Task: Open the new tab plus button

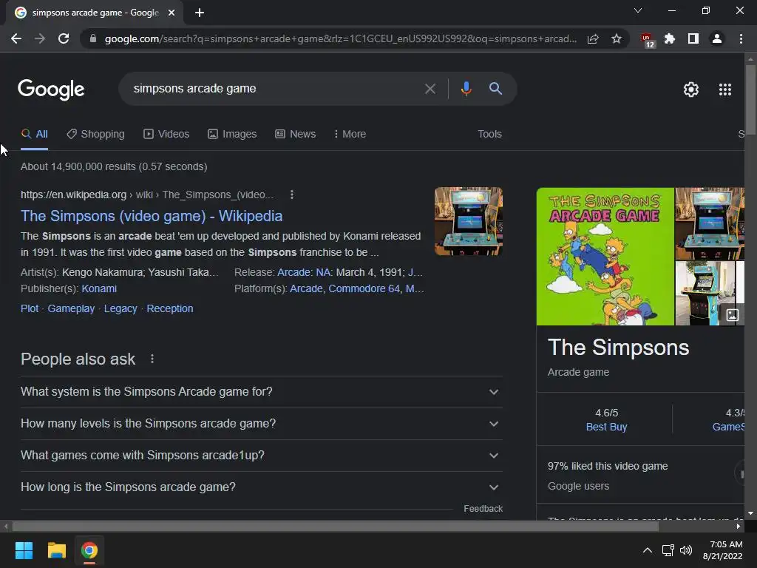Action: click(x=200, y=13)
